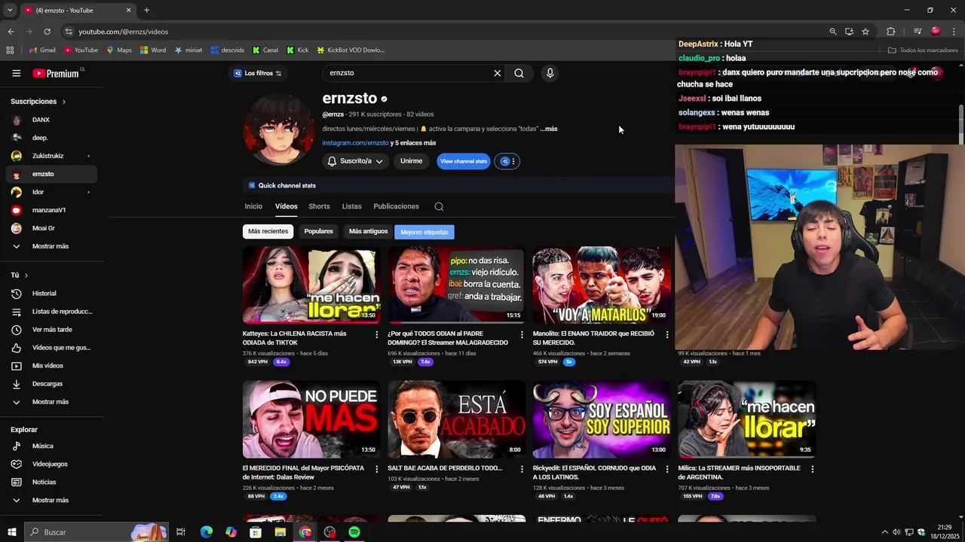The height and width of the screenshot is (542, 965).
Task: Open Listas de reproducción sidebar item
Action: 51,312
